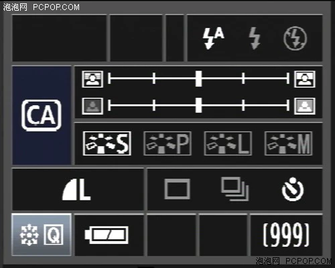
Task: Click the 999 shots remaining counter
Action: [x=286, y=234]
